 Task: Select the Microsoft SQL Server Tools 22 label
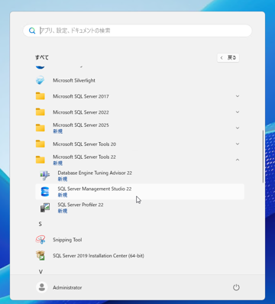tap(84, 157)
